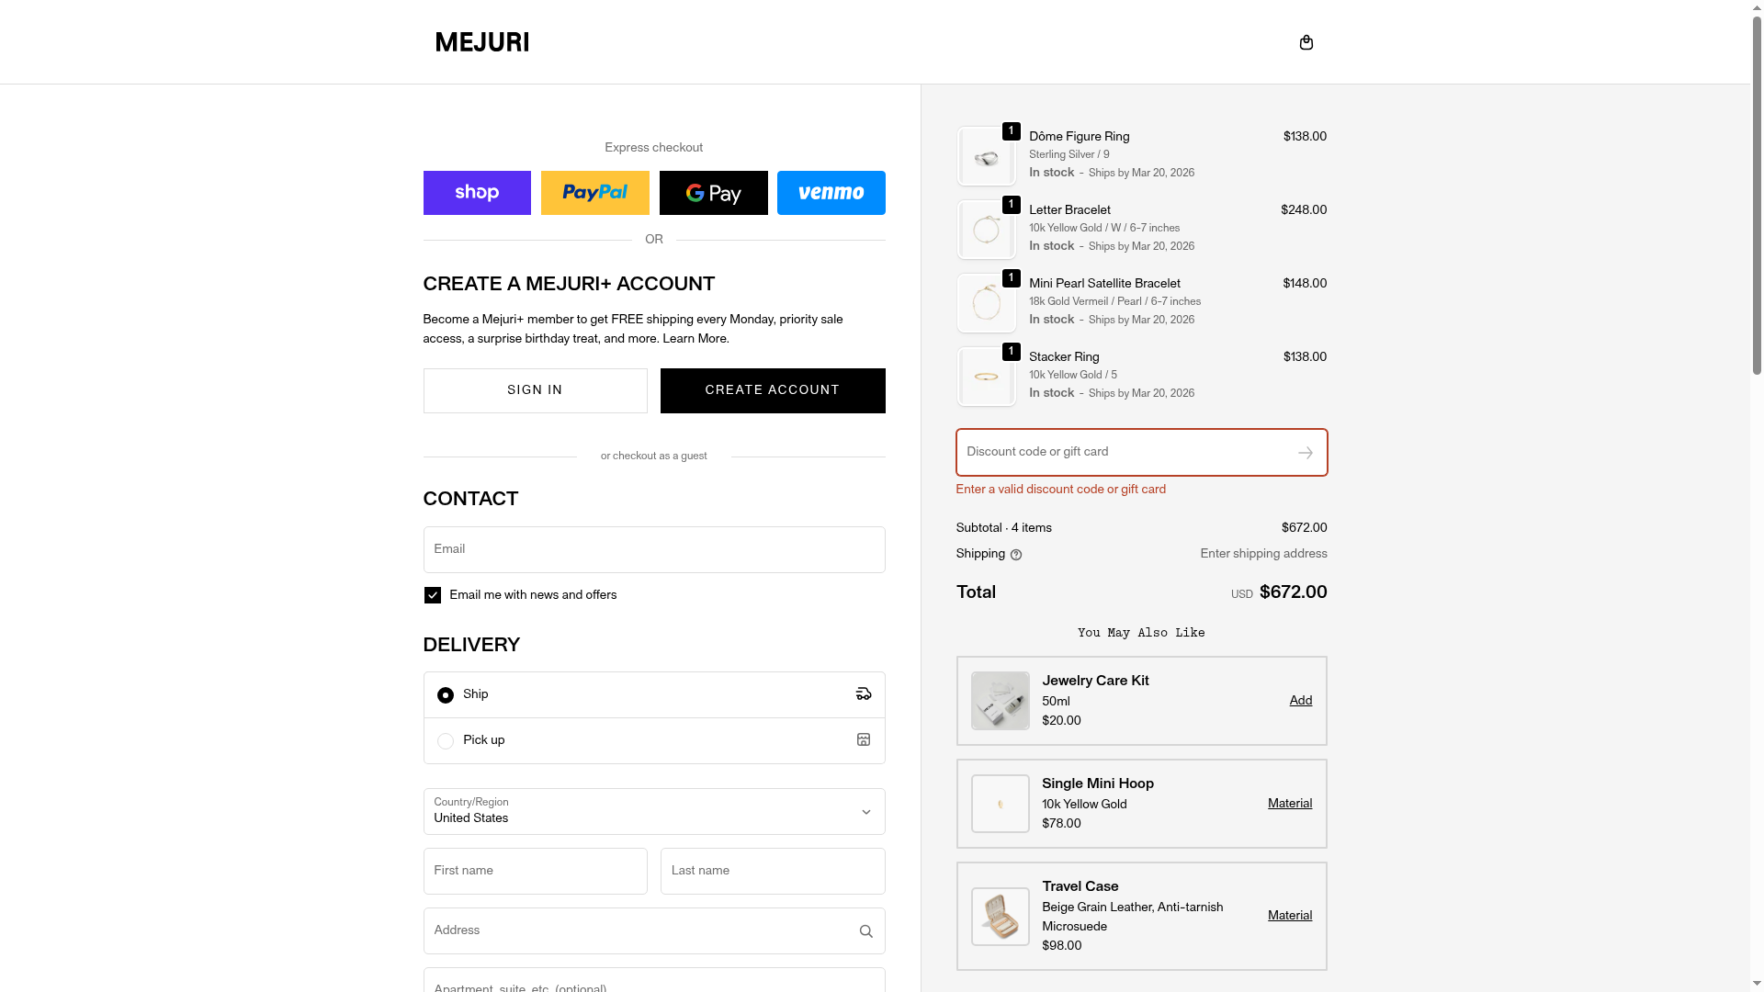This screenshot has height=992, width=1764.
Task: Open the shopping bag icon in header
Action: tap(1306, 42)
